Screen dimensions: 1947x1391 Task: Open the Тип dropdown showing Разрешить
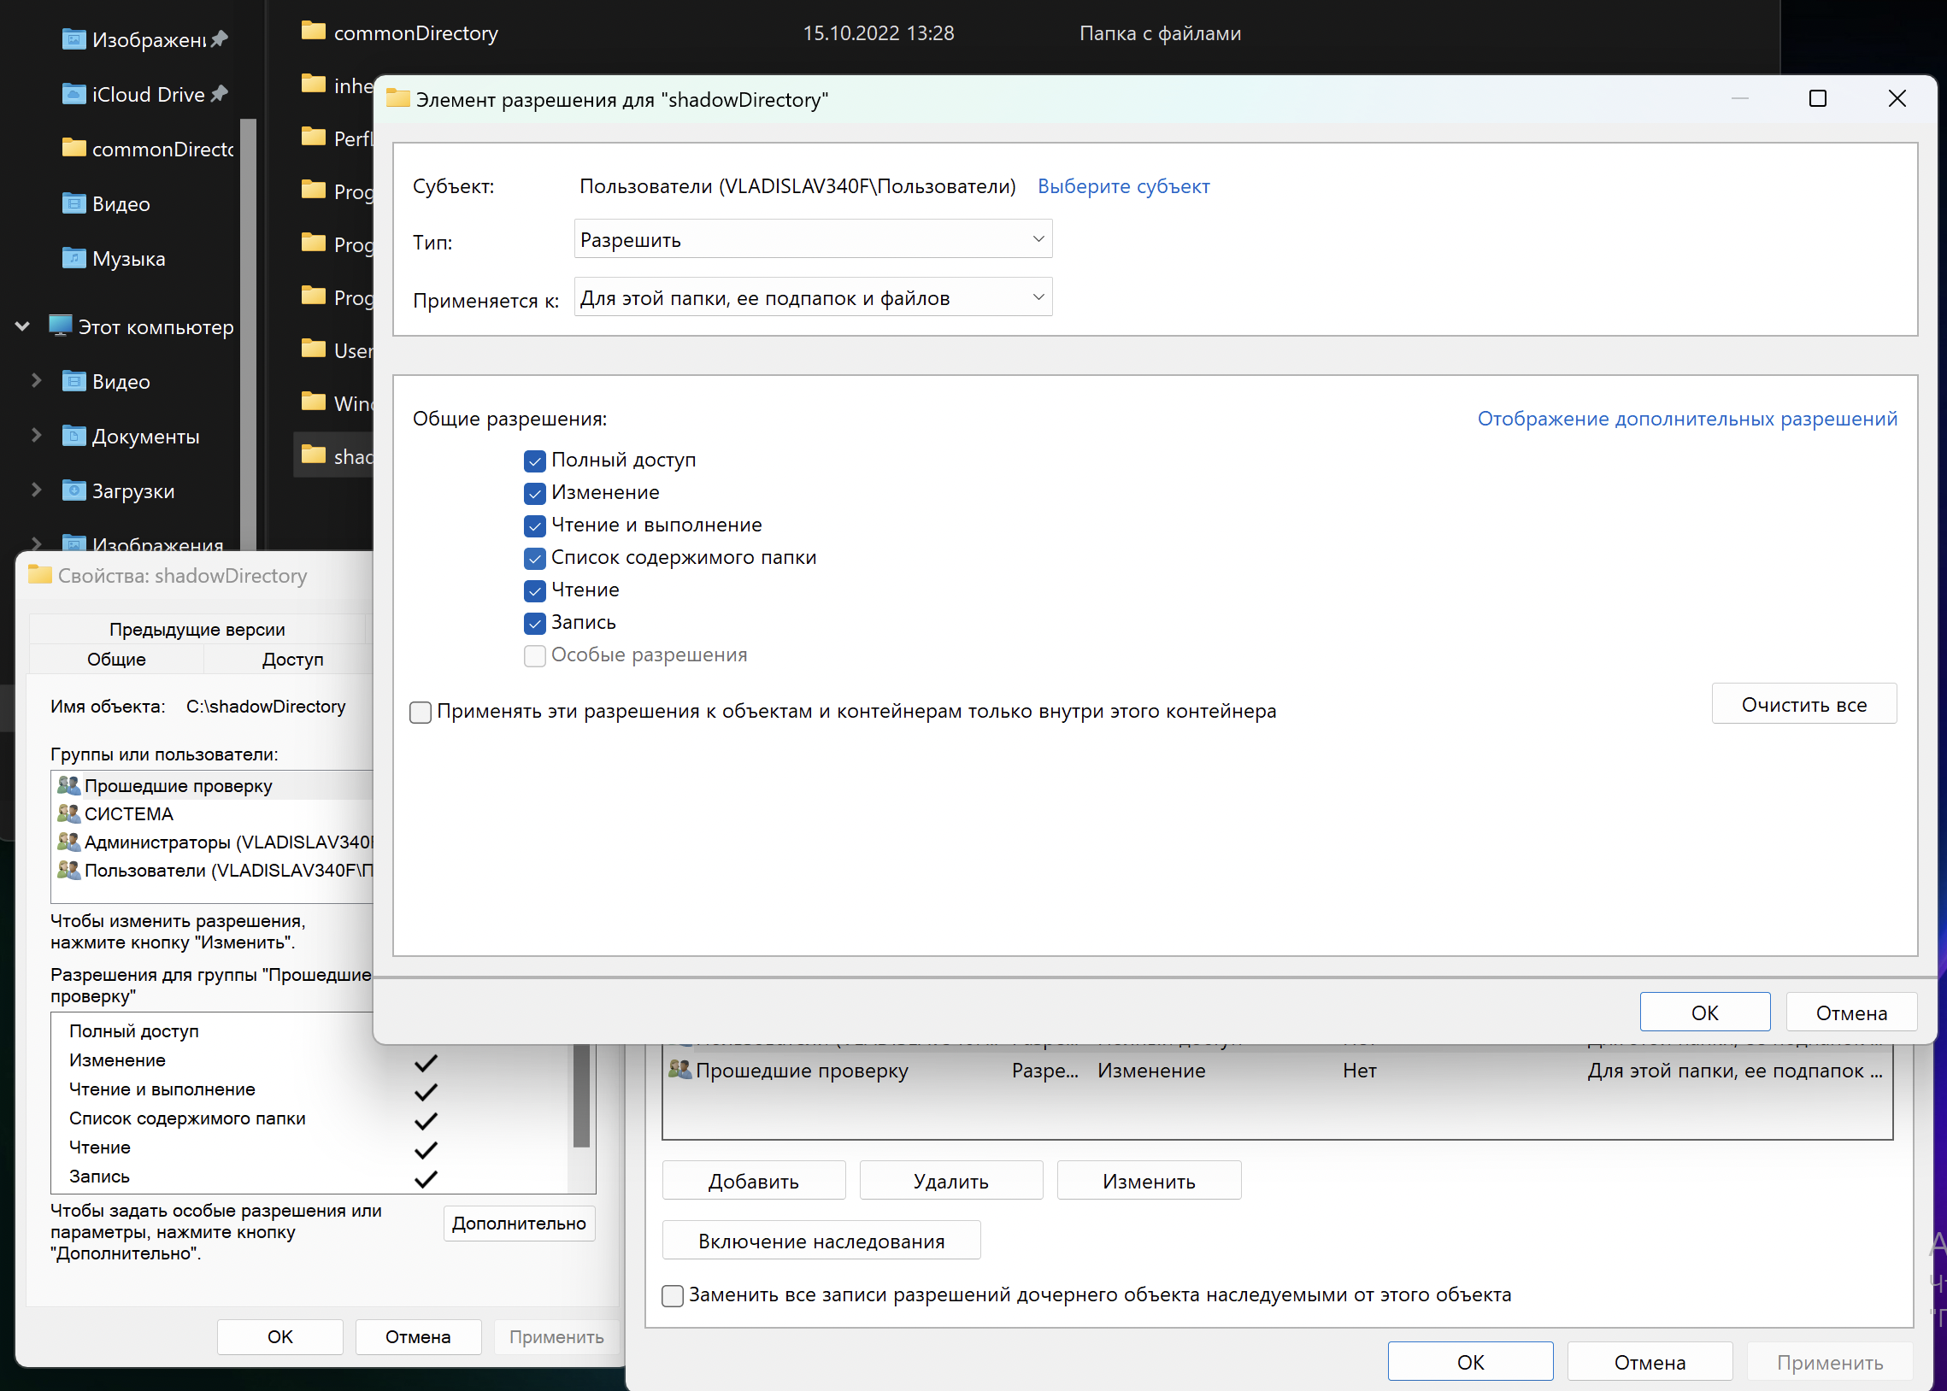click(812, 239)
